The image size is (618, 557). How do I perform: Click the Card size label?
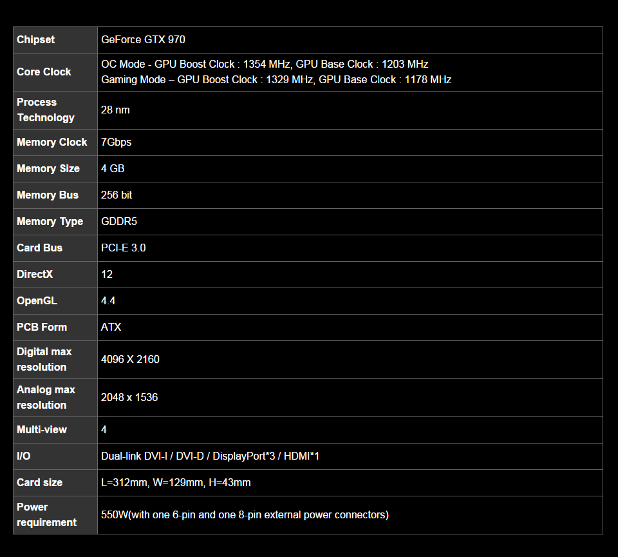pos(39,483)
